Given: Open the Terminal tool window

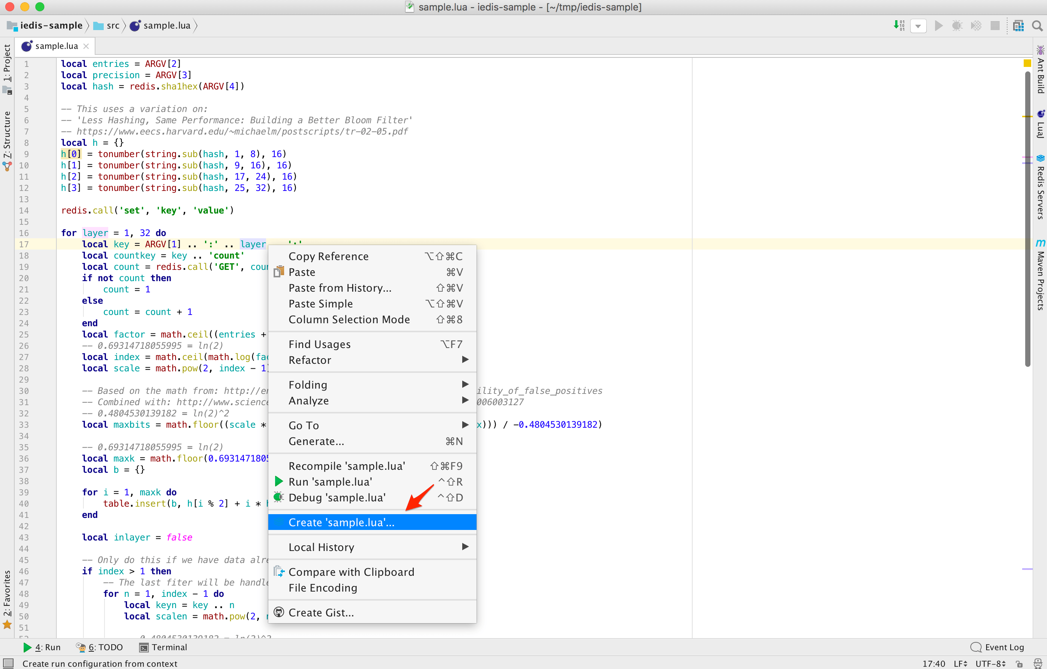Looking at the screenshot, I should [x=163, y=647].
